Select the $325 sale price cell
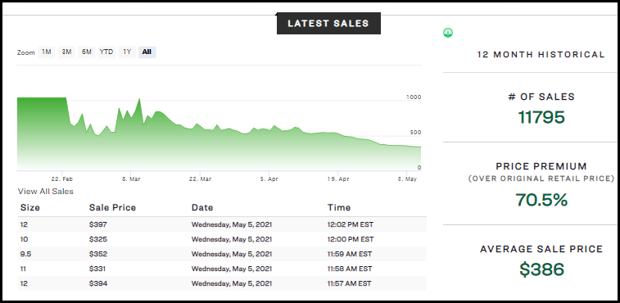The width and height of the screenshot is (620, 303). [98, 239]
